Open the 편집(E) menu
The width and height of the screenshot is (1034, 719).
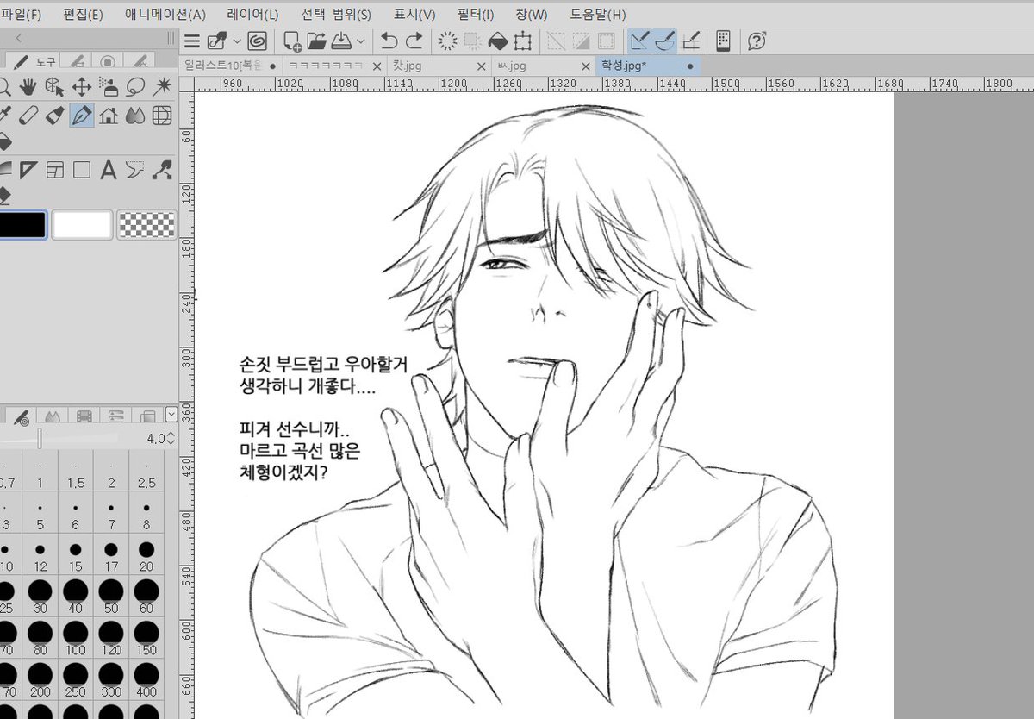click(x=83, y=15)
